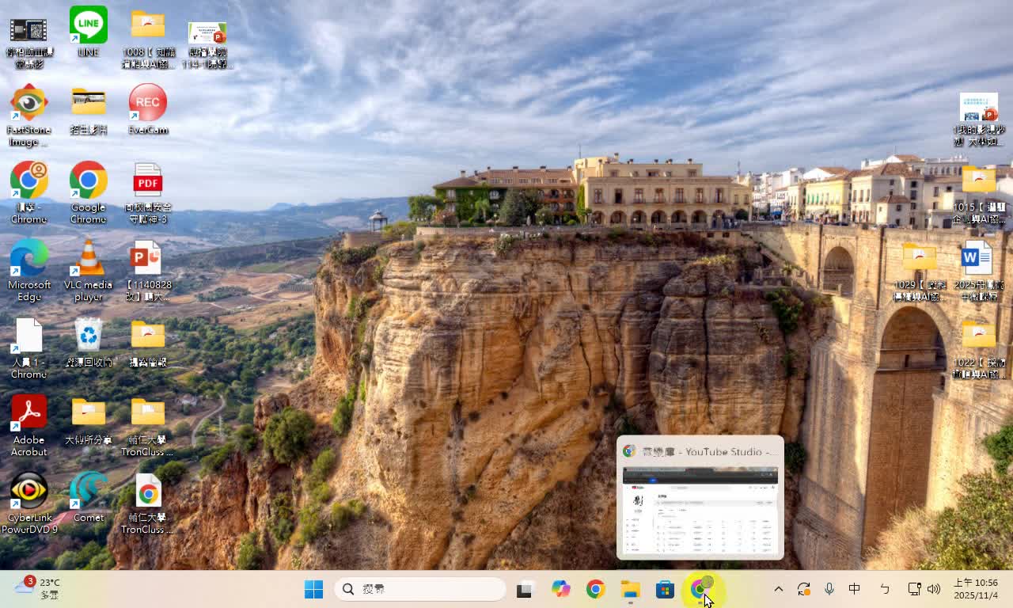Viewport: 1013px width, 608px height.
Task: Click the taskbar search box
Action: coord(419,589)
